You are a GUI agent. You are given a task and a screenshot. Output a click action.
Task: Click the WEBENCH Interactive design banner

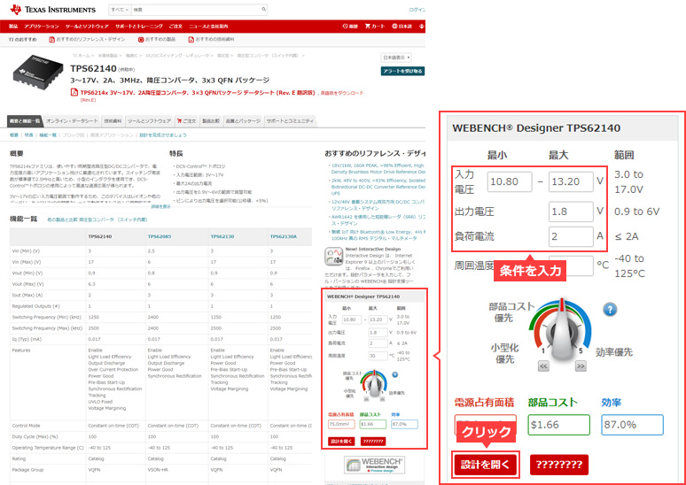coord(375,465)
